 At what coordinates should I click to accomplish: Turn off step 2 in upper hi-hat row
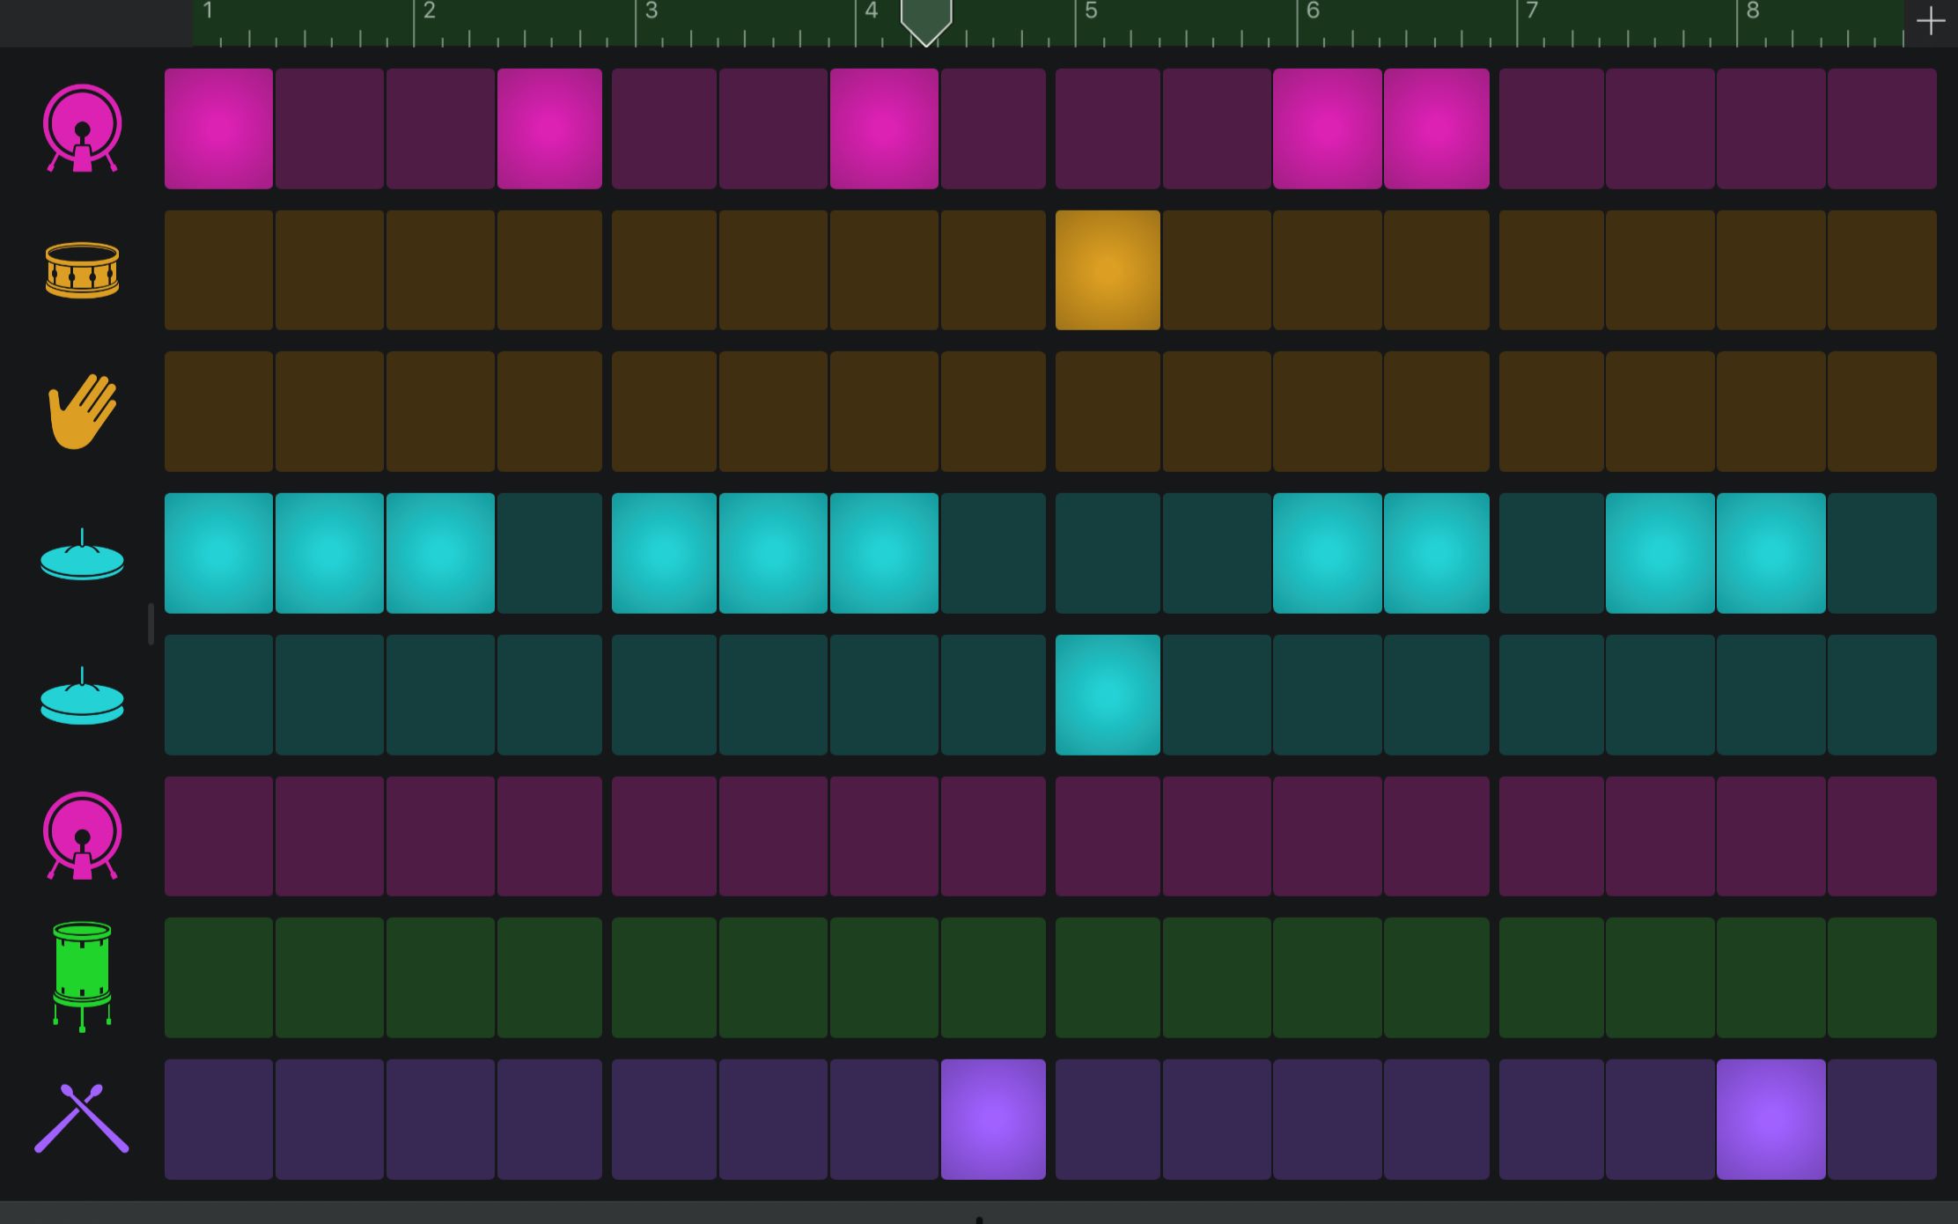(x=329, y=553)
